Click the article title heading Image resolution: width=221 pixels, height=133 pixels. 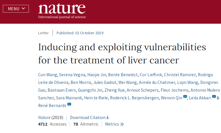pos(122,54)
